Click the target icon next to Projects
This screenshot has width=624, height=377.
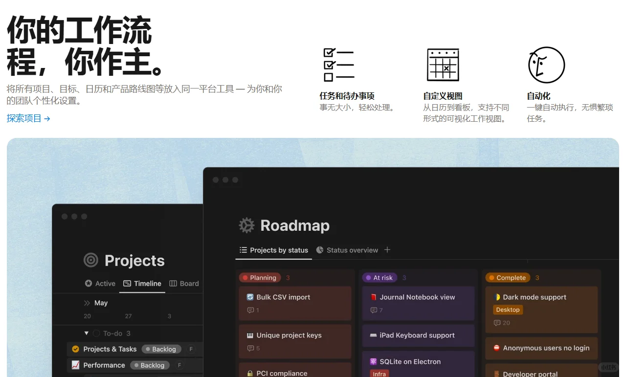click(x=90, y=260)
